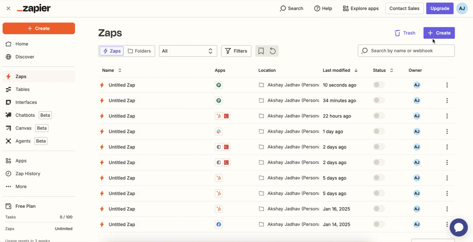Open the chat support bubble
Viewport: 473px width, 242px height.
tap(459, 227)
